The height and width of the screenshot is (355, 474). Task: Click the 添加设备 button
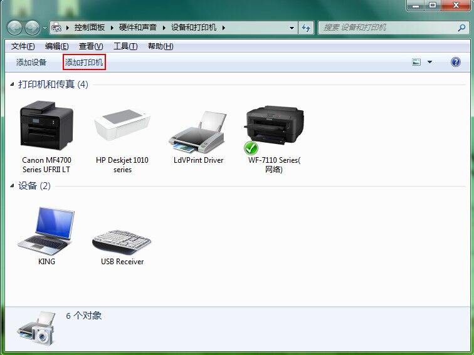click(31, 63)
